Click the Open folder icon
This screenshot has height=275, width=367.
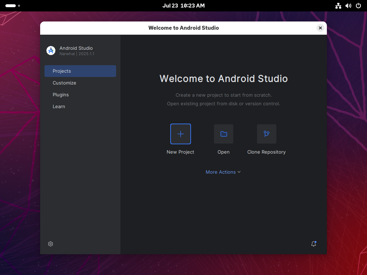pyautogui.click(x=223, y=134)
